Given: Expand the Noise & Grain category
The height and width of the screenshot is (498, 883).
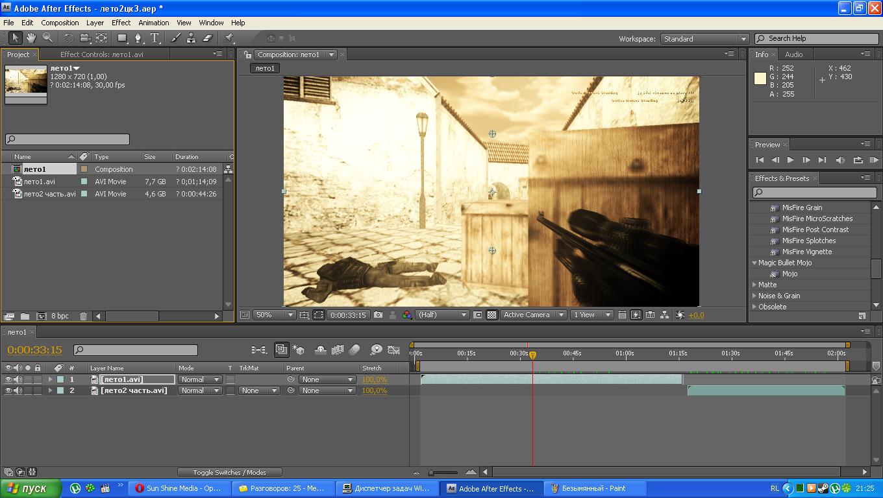Looking at the screenshot, I should pos(754,296).
